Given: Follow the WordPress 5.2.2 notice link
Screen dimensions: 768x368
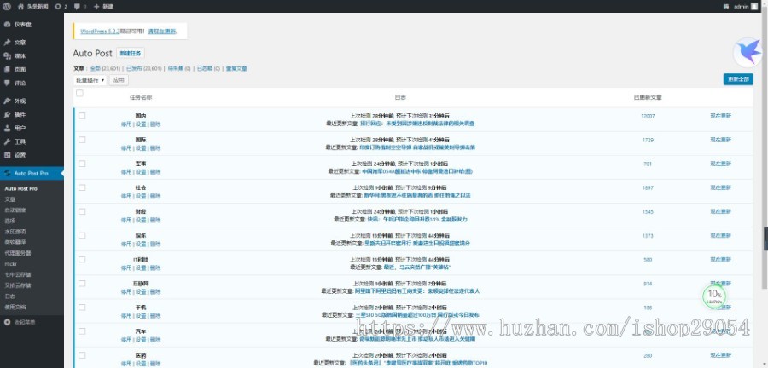Looking at the screenshot, I should (x=100, y=32).
